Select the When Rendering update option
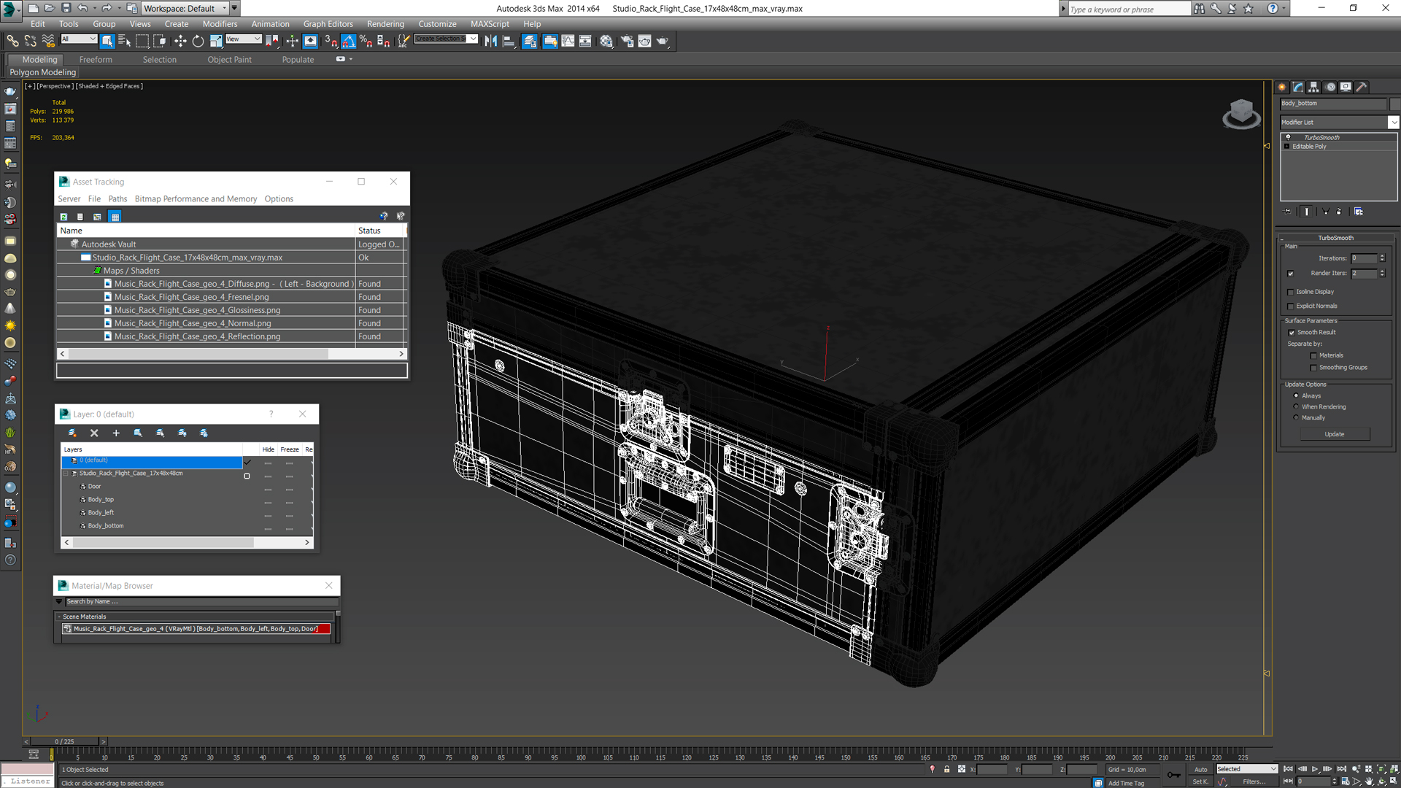 coord(1296,407)
